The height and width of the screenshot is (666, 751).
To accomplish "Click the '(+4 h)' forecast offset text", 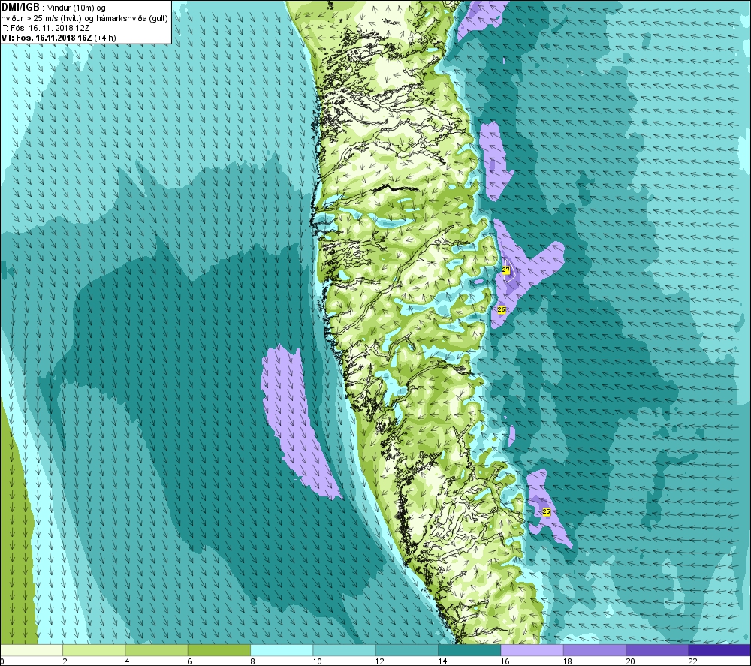I will [105, 38].
